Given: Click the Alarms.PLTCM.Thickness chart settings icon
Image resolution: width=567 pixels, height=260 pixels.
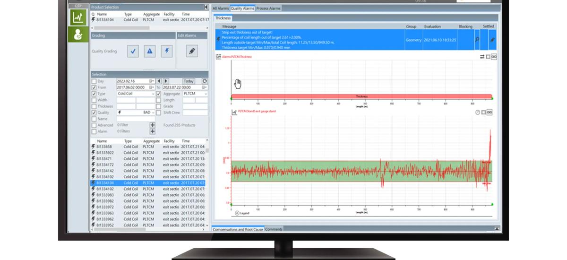Looking at the screenshot, I should tap(218, 57).
